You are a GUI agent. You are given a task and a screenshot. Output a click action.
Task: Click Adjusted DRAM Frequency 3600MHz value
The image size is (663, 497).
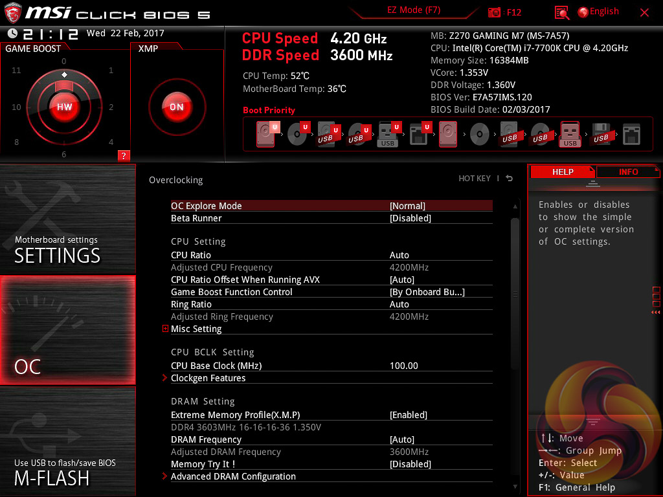[x=409, y=452]
